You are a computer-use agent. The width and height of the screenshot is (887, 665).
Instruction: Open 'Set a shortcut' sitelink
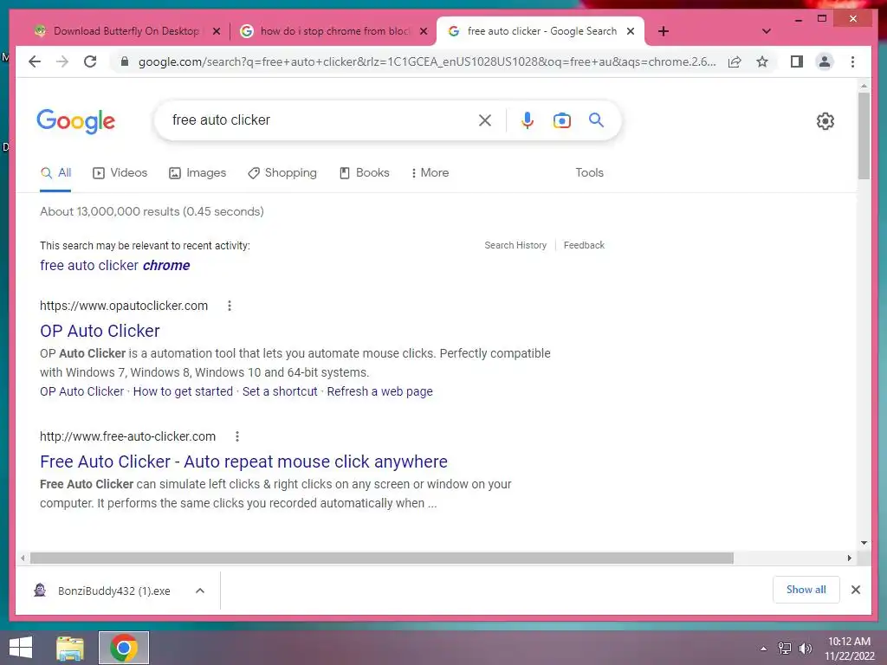coord(280,391)
